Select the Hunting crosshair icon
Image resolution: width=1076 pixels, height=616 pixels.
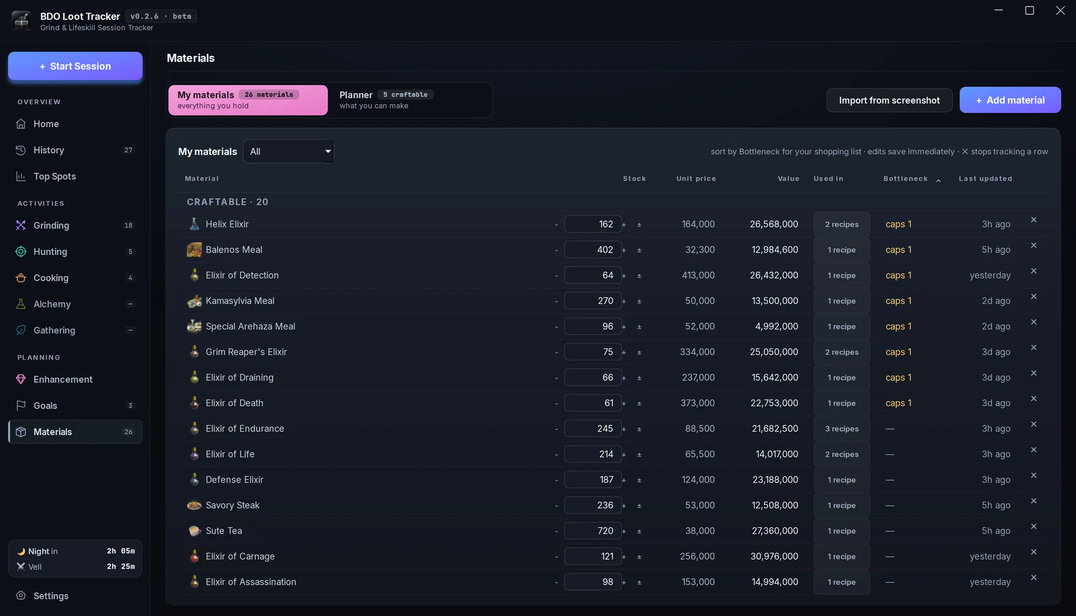pos(21,252)
